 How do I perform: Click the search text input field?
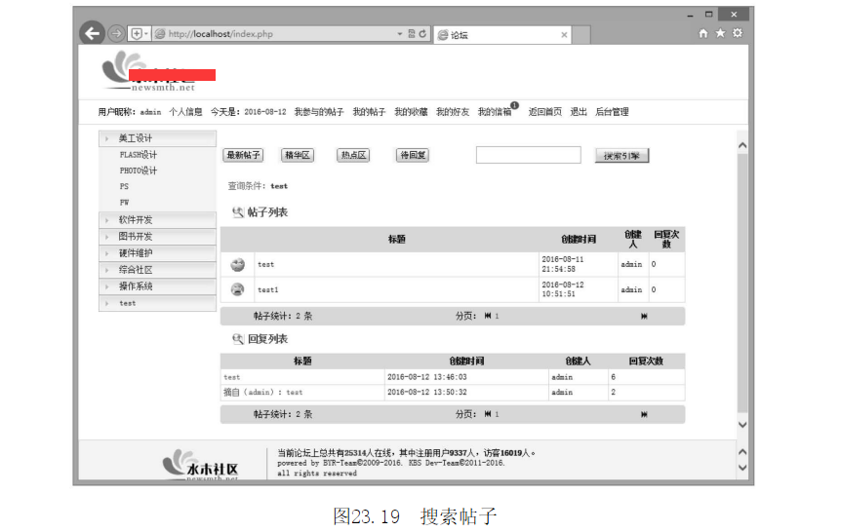(x=528, y=155)
